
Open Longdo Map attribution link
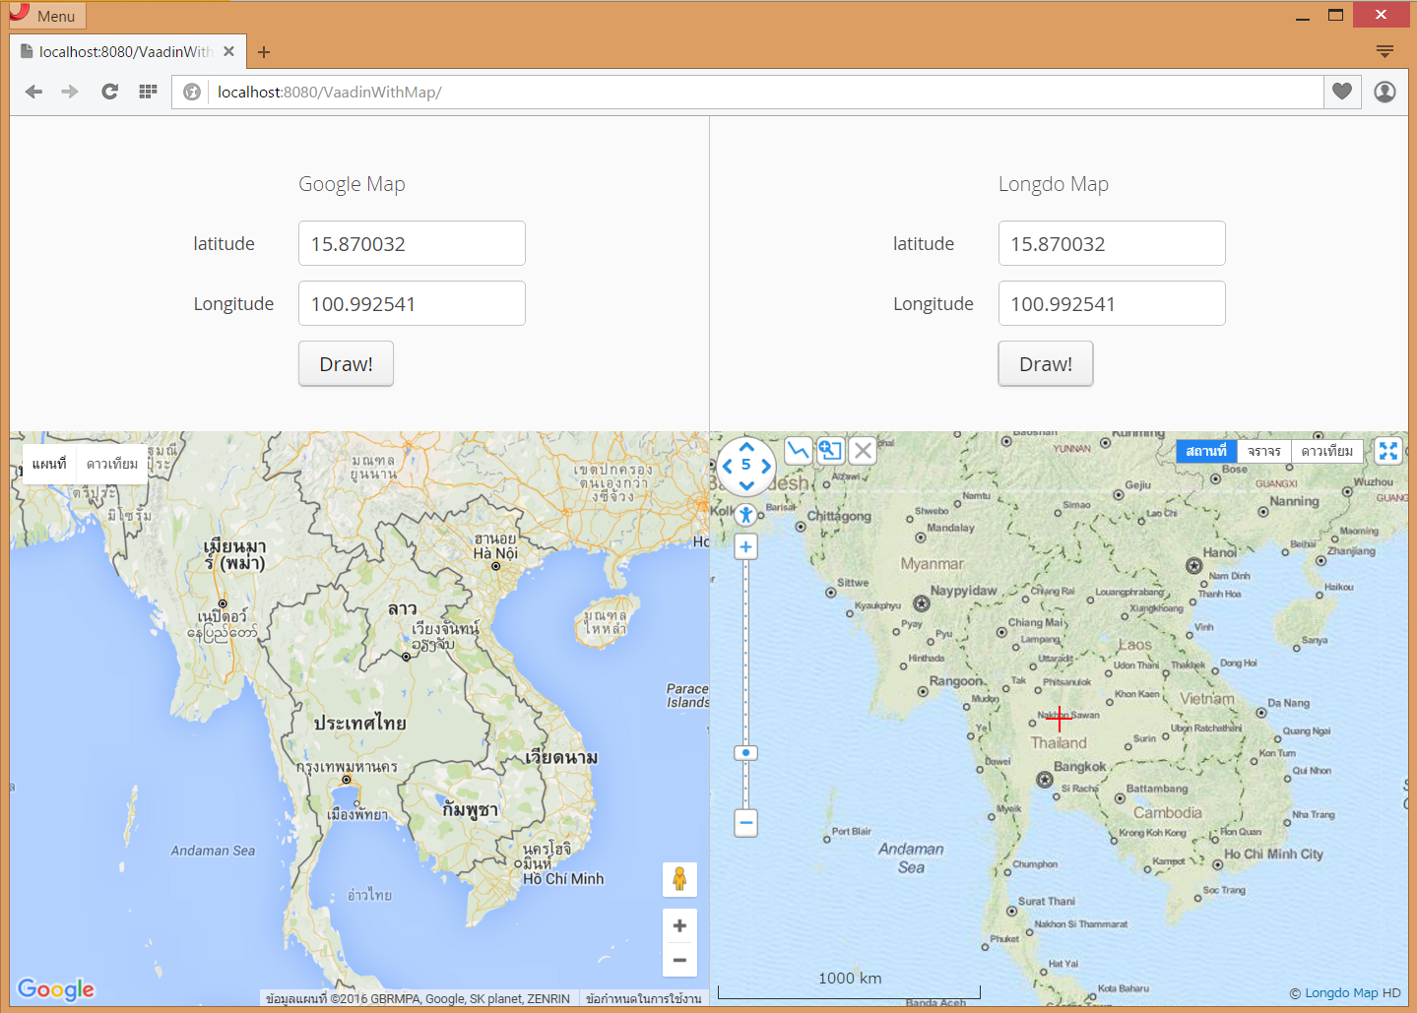(1341, 992)
